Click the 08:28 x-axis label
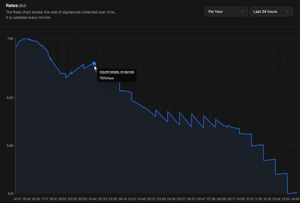The height and width of the screenshot is (203, 300). 221,199
